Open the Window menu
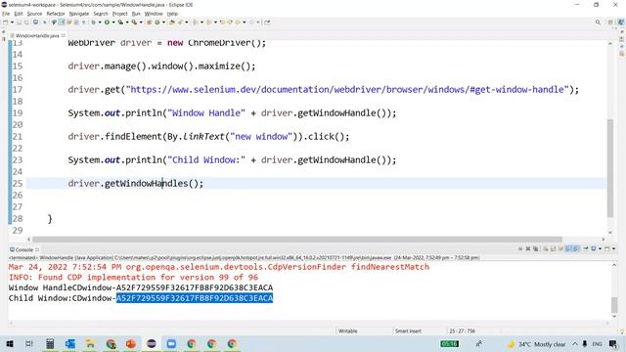The height and width of the screenshot is (352, 626). [154, 14]
